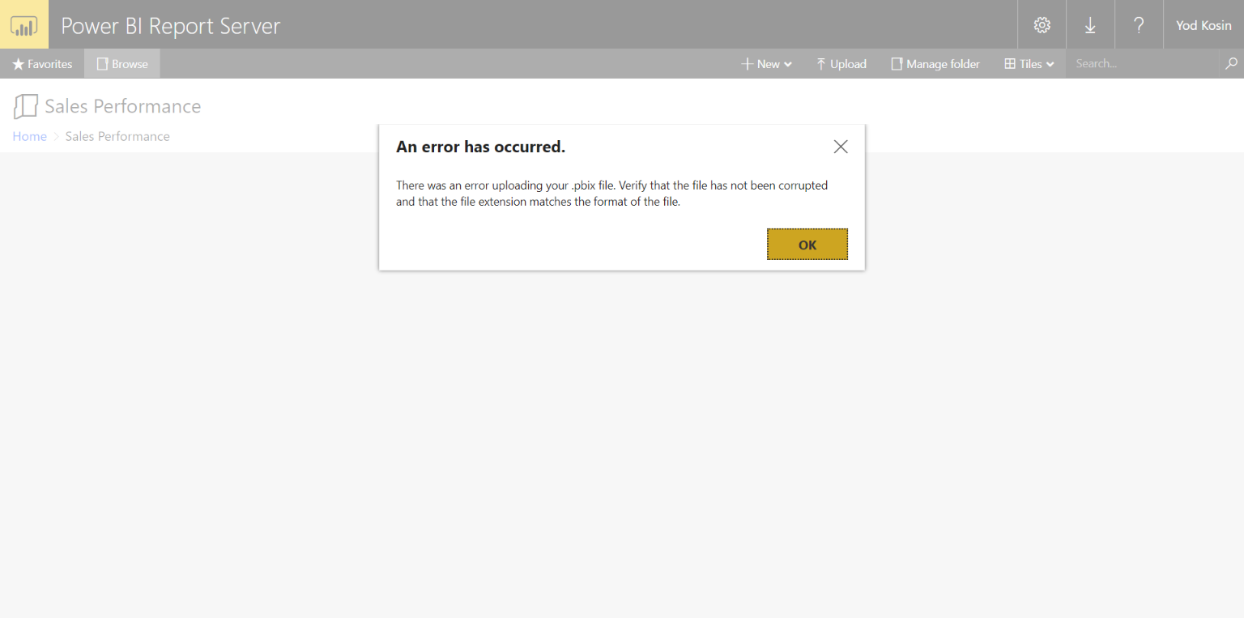Click the Sales Performance folder heading
This screenshot has height=618, width=1244.
(x=123, y=106)
